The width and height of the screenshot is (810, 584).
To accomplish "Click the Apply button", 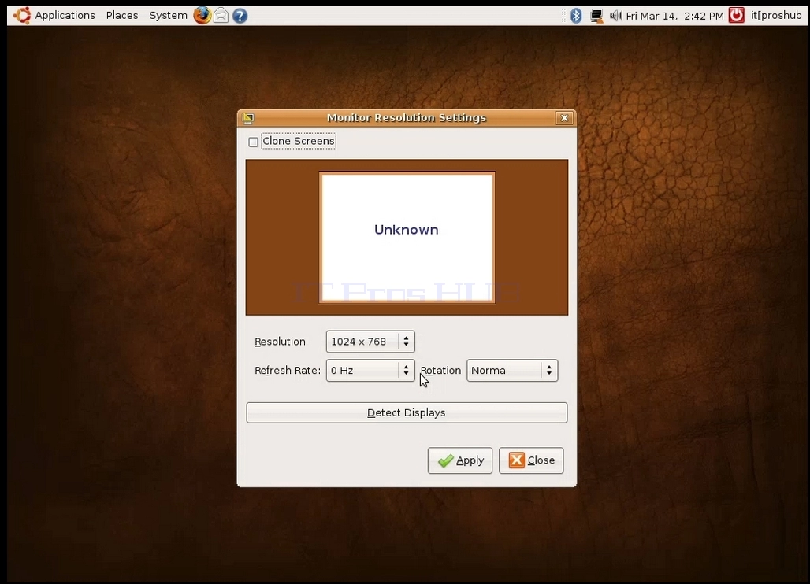I will (x=459, y=460).
